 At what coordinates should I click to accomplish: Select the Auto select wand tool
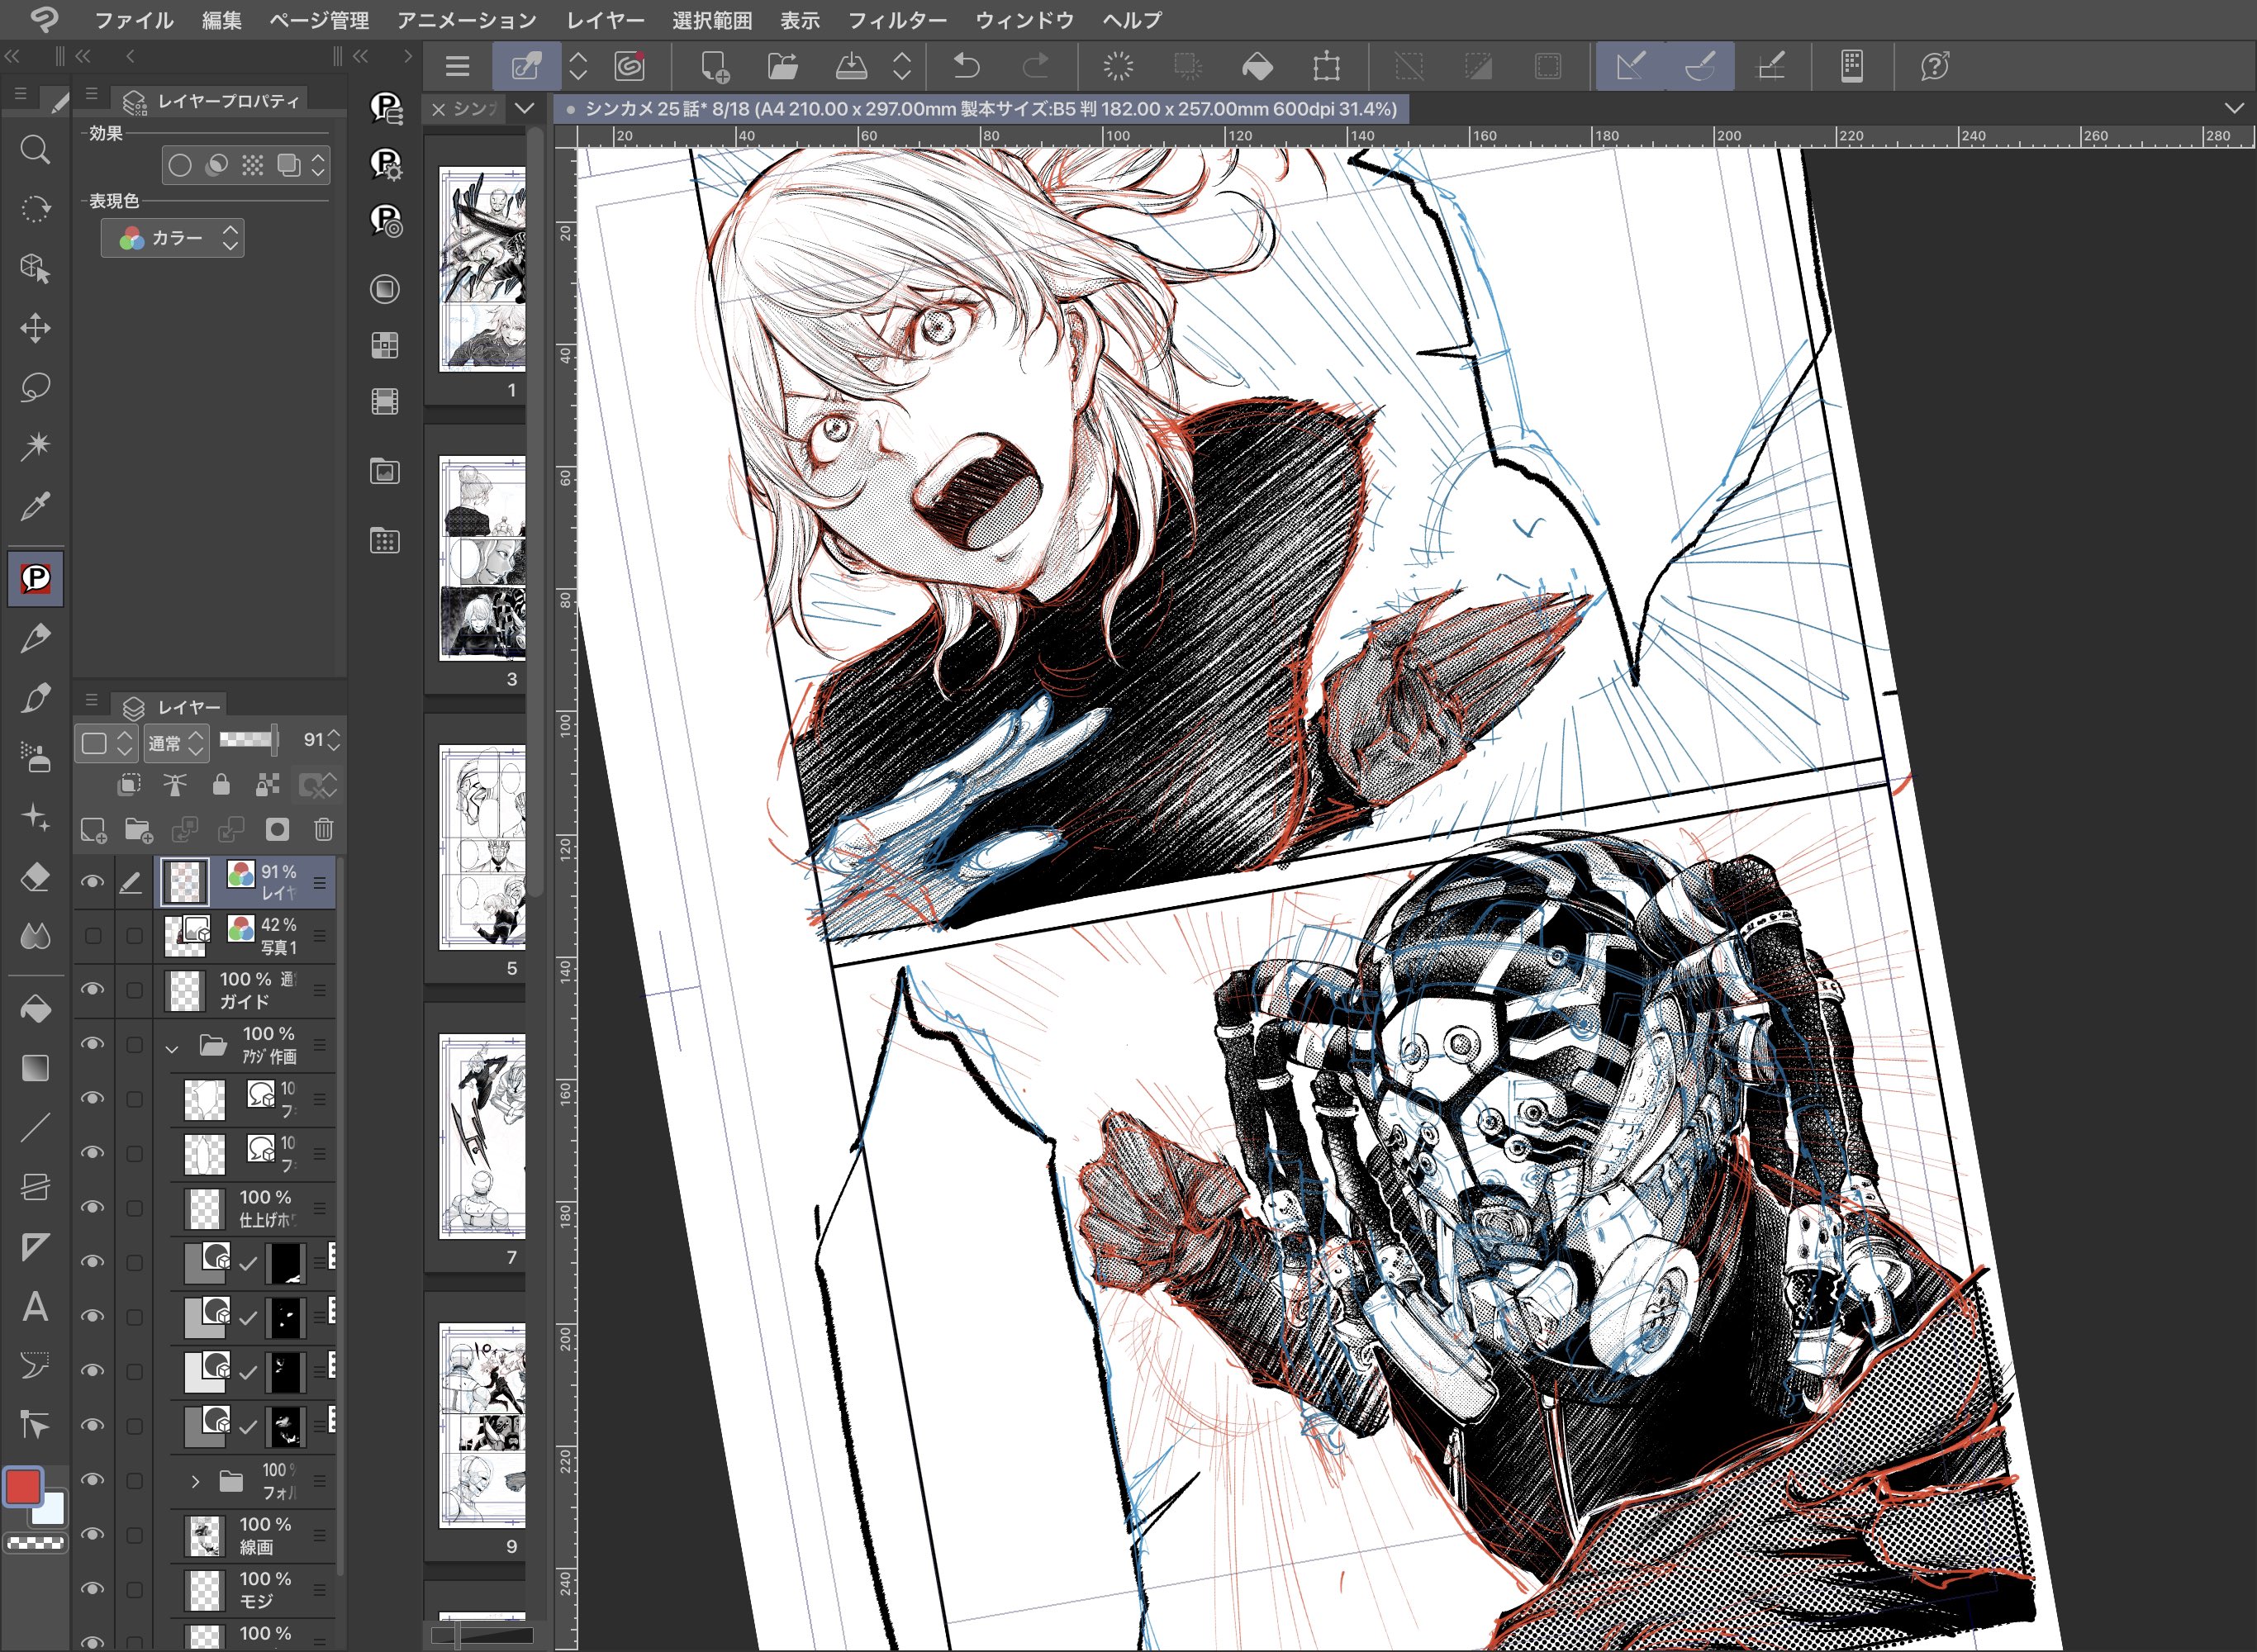click(35, 446)
